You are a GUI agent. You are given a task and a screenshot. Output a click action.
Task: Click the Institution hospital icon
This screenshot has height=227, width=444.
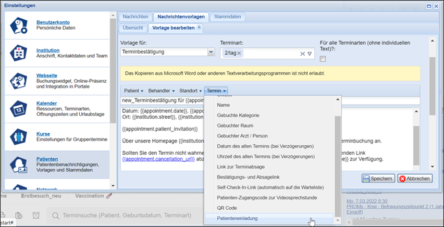(x=18, y=53)
